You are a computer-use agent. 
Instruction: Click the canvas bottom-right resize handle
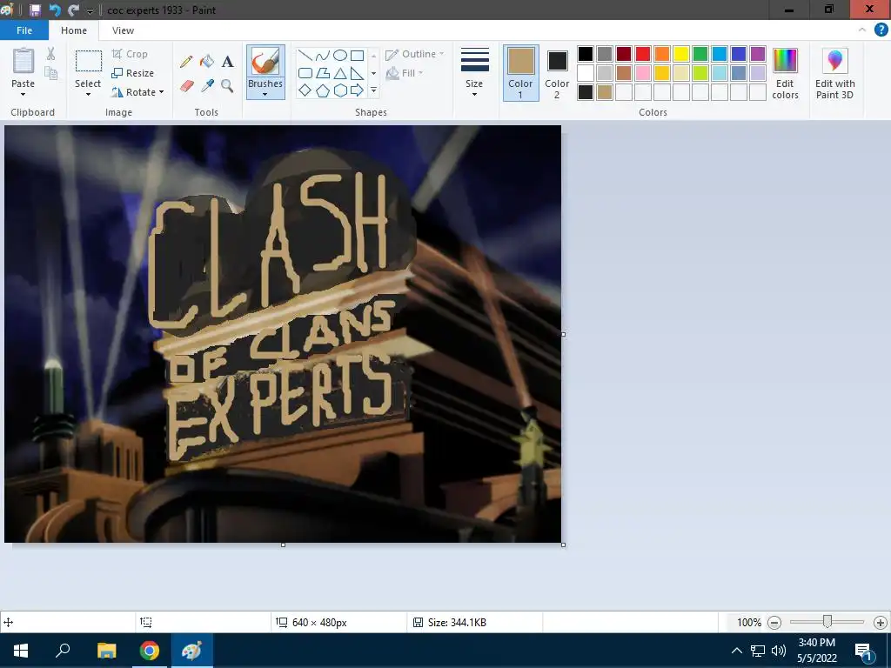click(563, 544)
